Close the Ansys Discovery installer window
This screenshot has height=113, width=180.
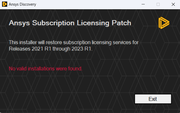(173, 4)
